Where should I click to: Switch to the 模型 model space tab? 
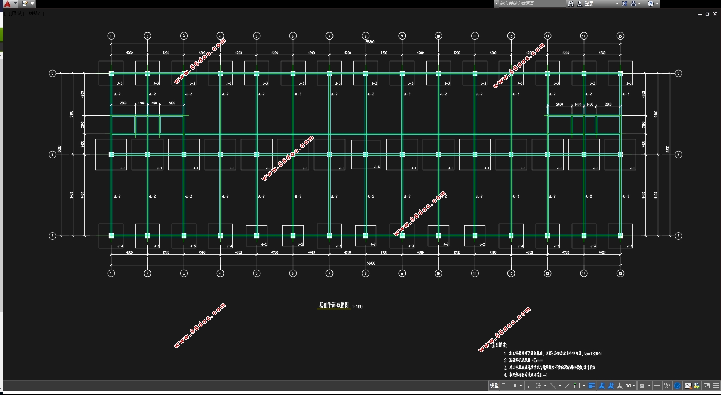coord(494,386)
